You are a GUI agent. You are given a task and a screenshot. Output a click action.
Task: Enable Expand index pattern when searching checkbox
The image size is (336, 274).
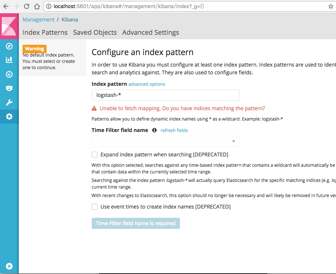[95, 155]
